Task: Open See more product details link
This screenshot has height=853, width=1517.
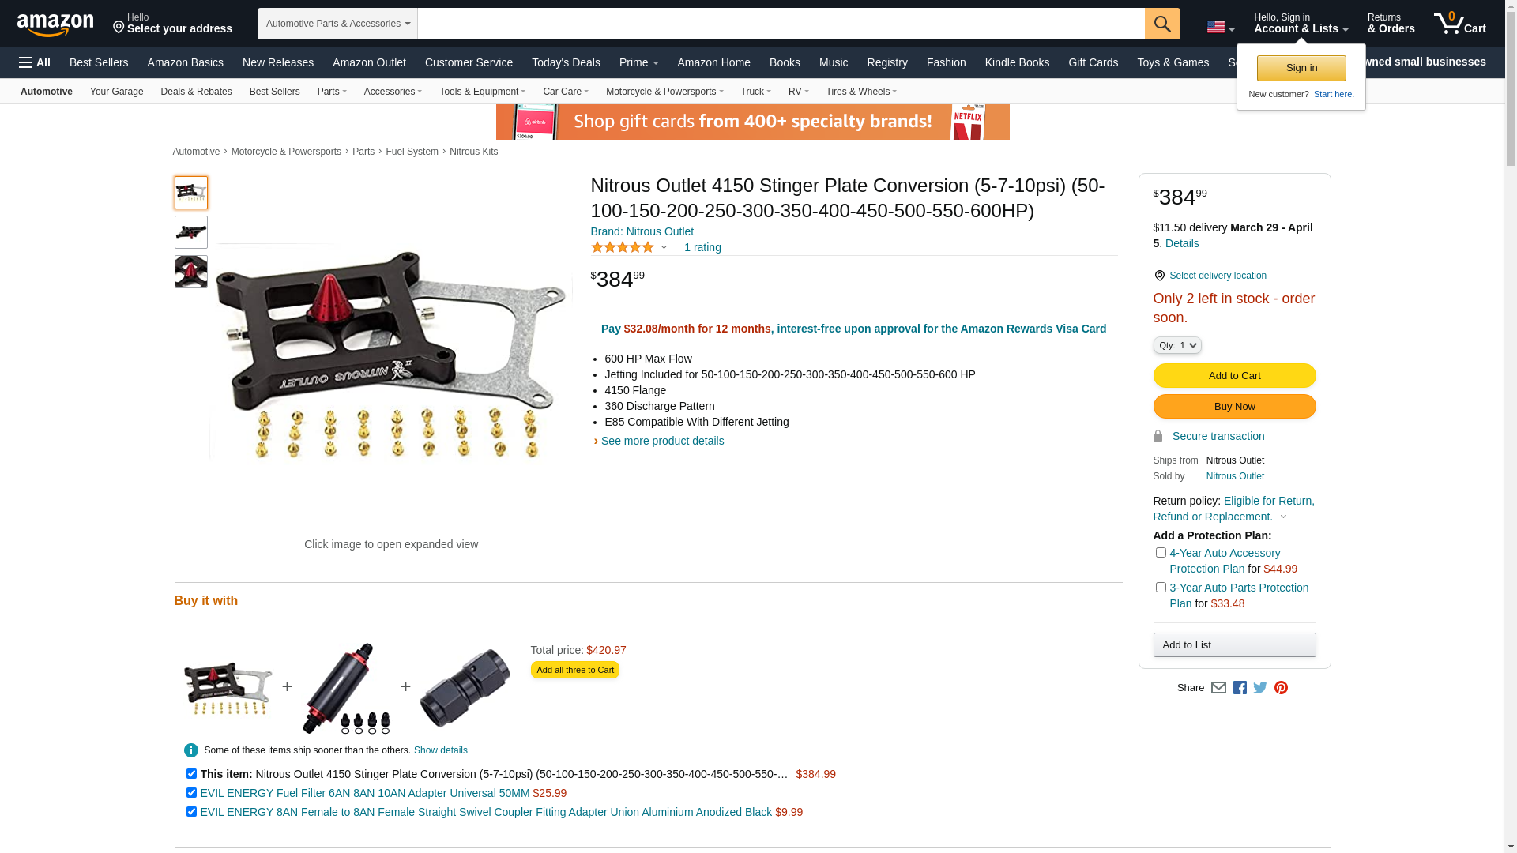Action: pos(662,441)
